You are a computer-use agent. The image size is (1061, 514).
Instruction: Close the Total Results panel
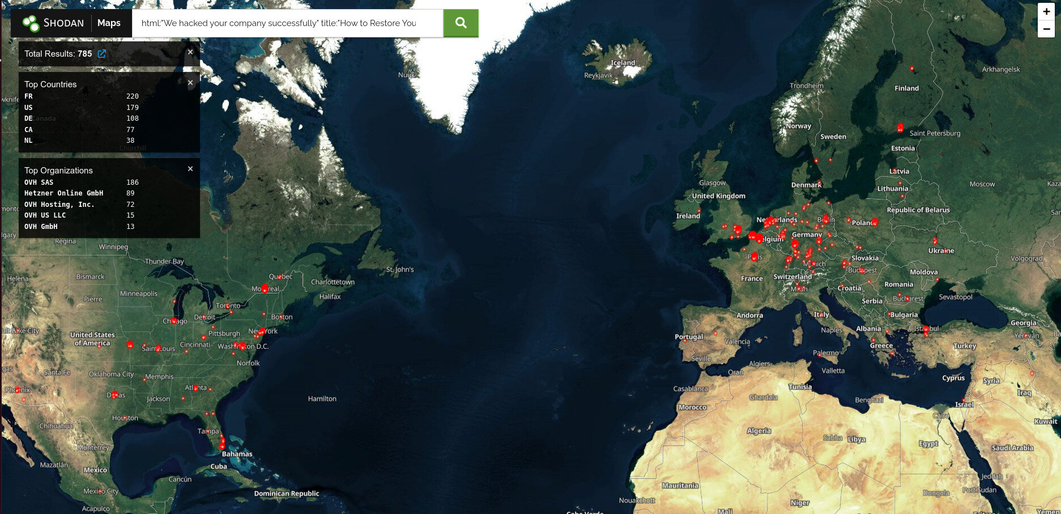coord(190,52)
